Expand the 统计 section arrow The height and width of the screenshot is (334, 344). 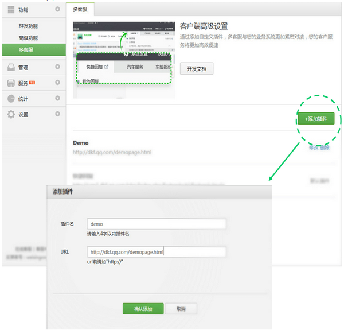tap(57, 98)
